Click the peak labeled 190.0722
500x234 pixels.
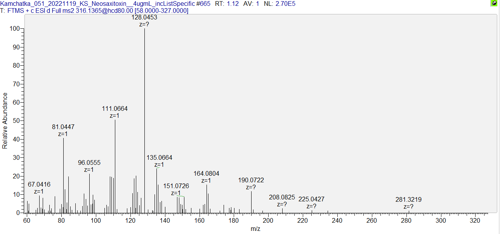coord(251,180)
